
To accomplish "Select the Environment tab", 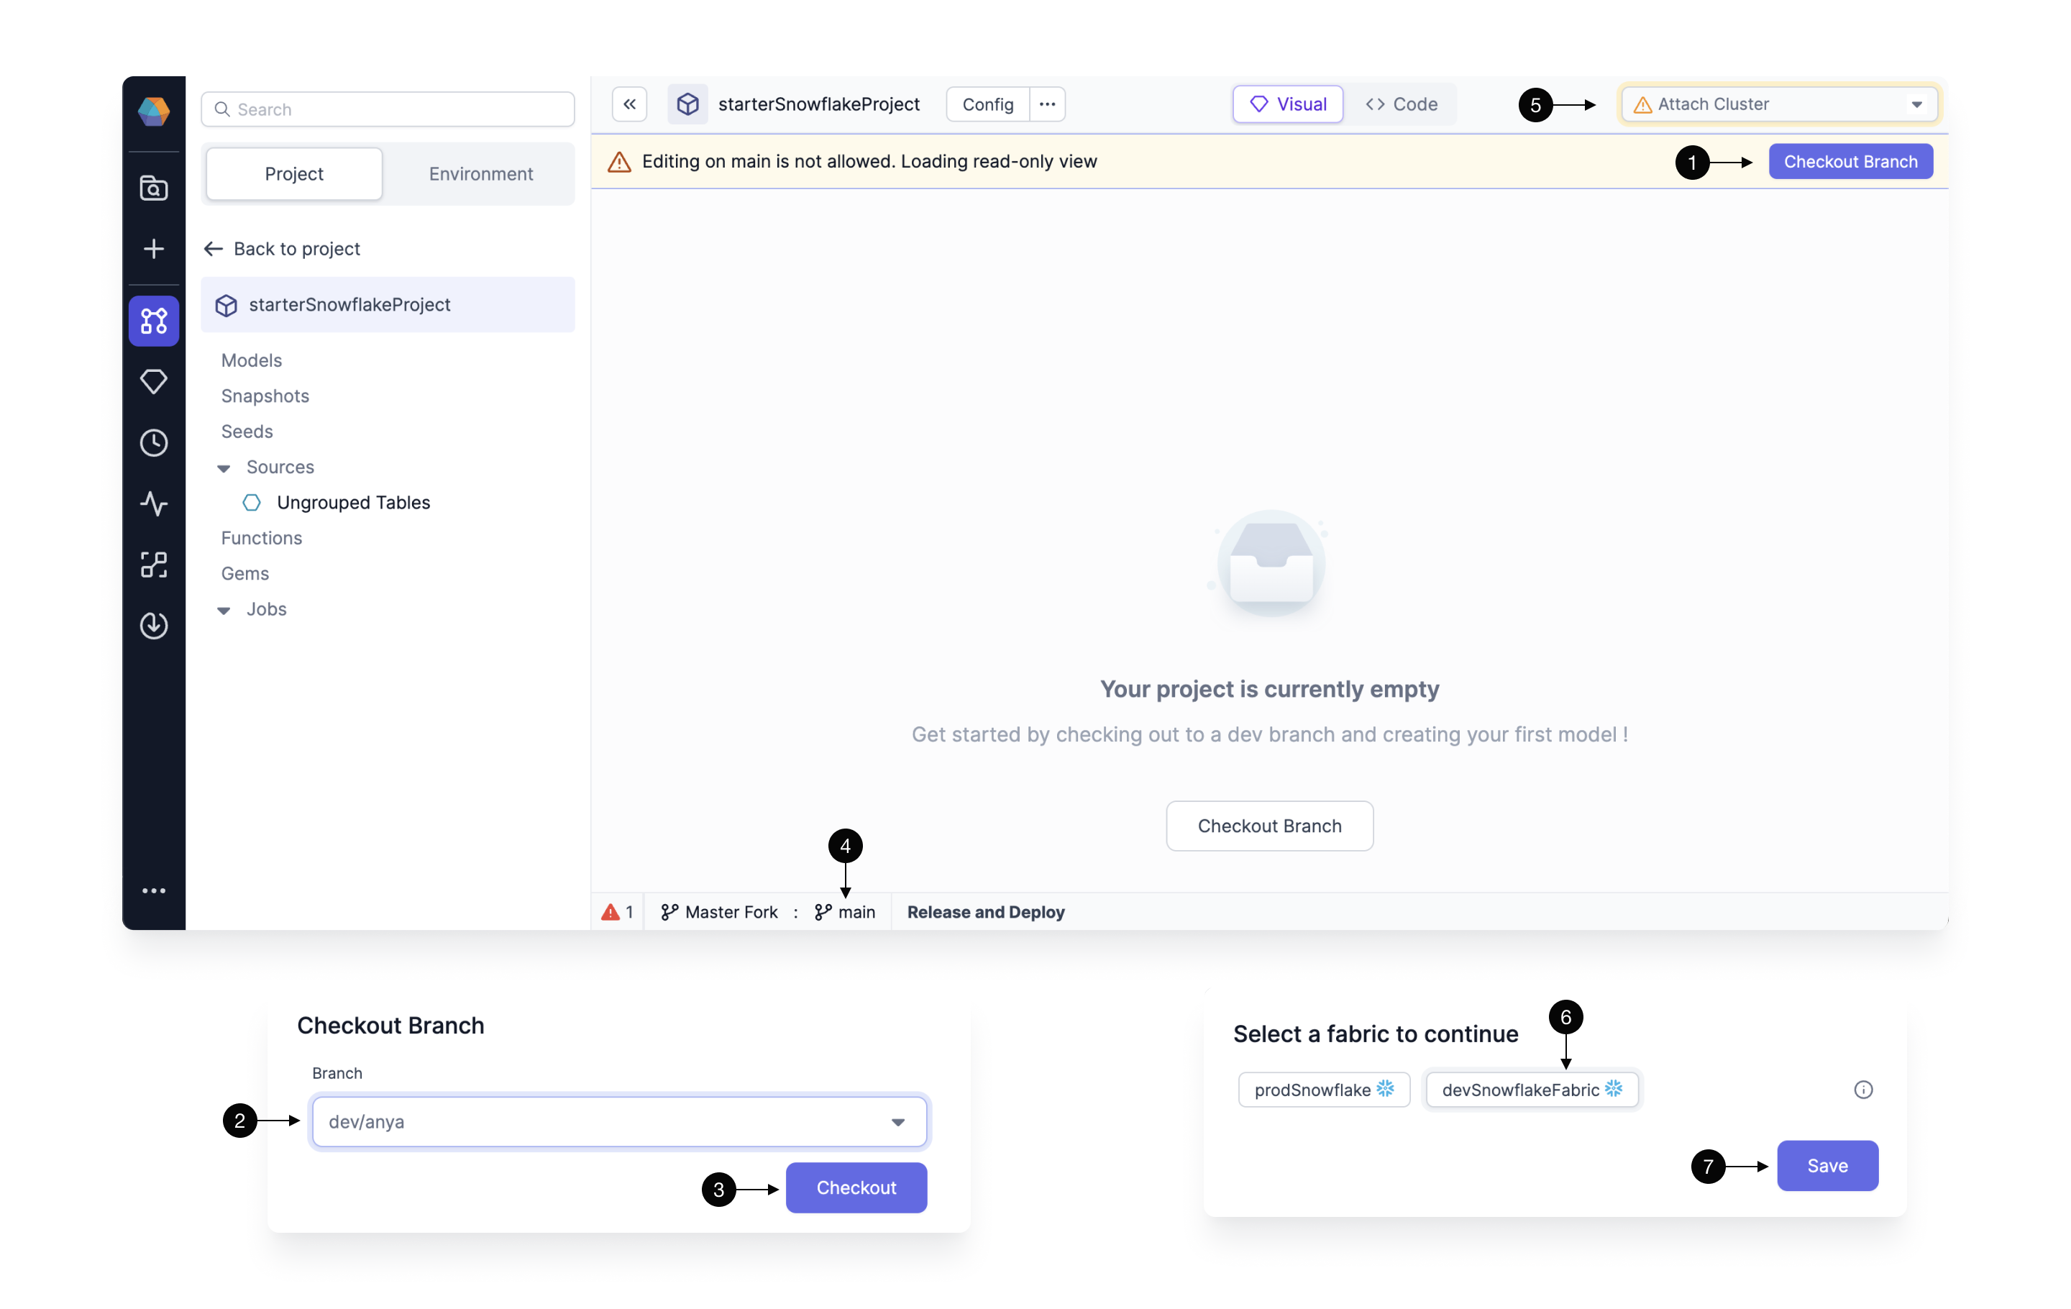I will coord(481,174).
